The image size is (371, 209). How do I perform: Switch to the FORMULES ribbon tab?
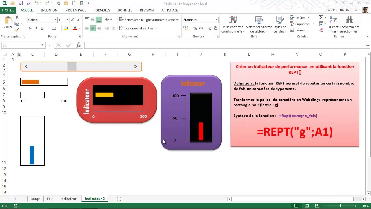(102, 10)
